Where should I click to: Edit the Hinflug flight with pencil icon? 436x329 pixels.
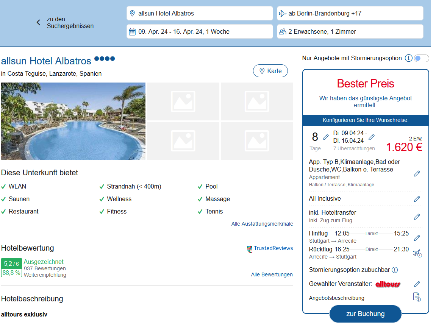coord(417,238)
